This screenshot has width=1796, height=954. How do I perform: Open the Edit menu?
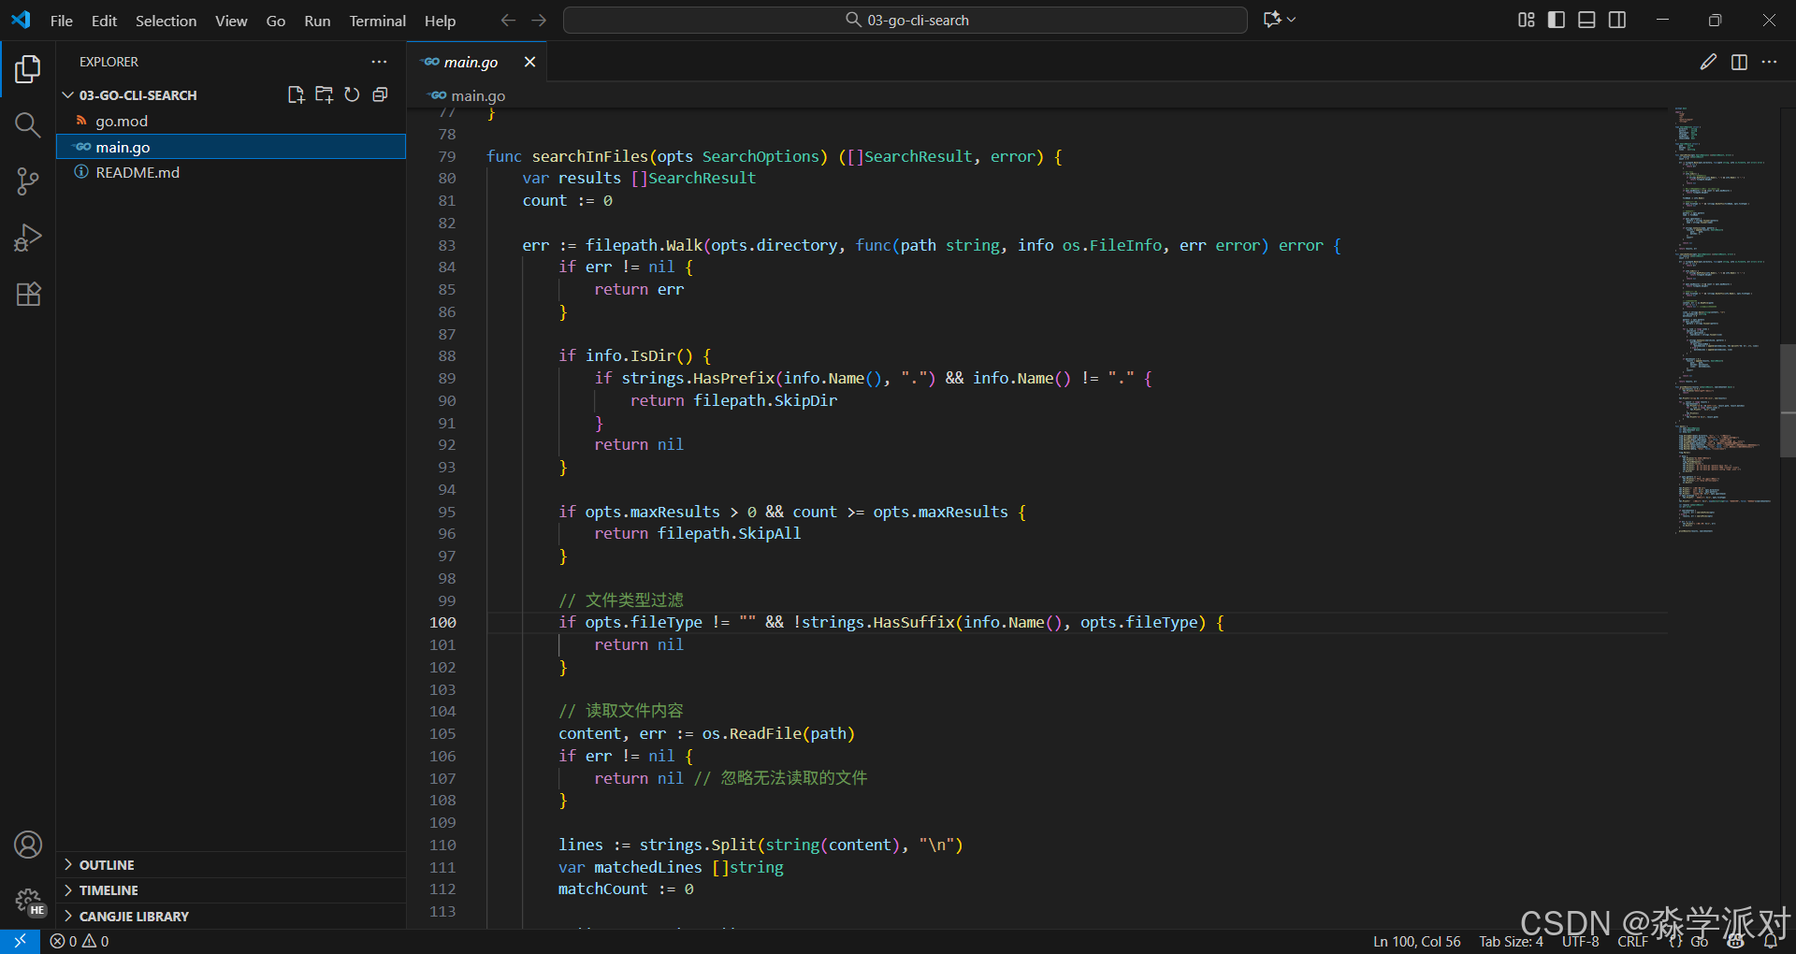pos(104,21)
